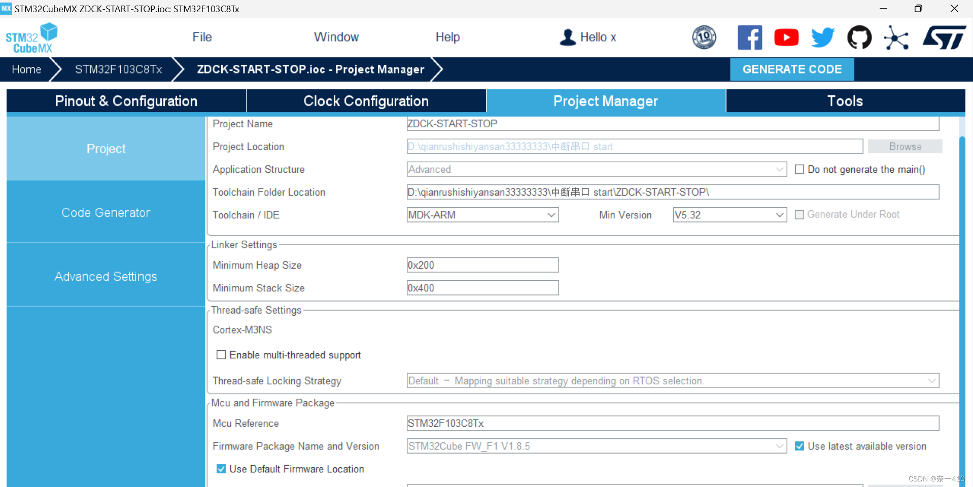Go to Home breadcrumb
The height and width of the screenshot is (487, 973).
tap(26, 69)
